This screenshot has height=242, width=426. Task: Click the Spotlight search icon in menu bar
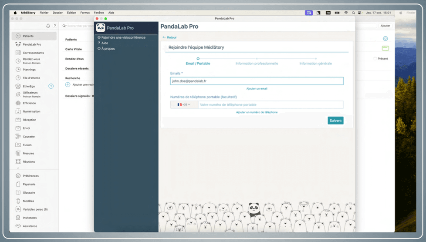[353, 13]
